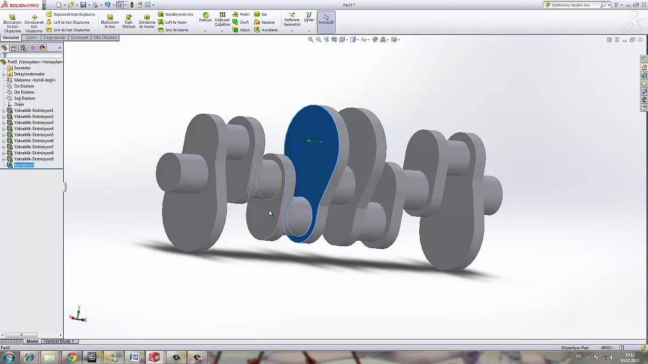Click the Windows Start button

[9, 357]
